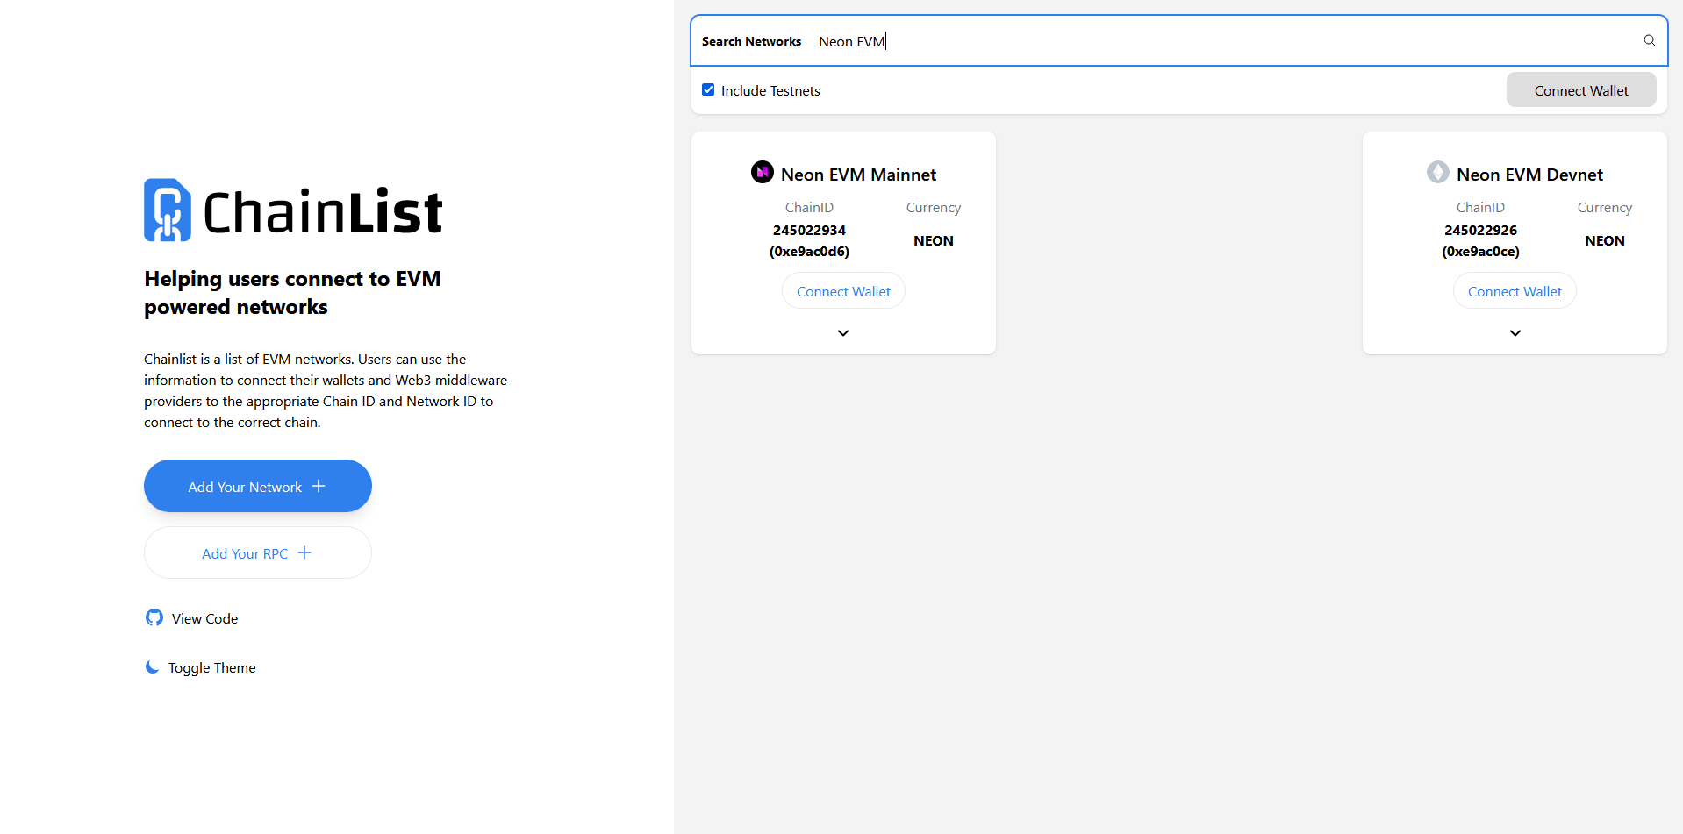
Task: Click the ChainList chain-link logo icon
Action: point(168,210)
